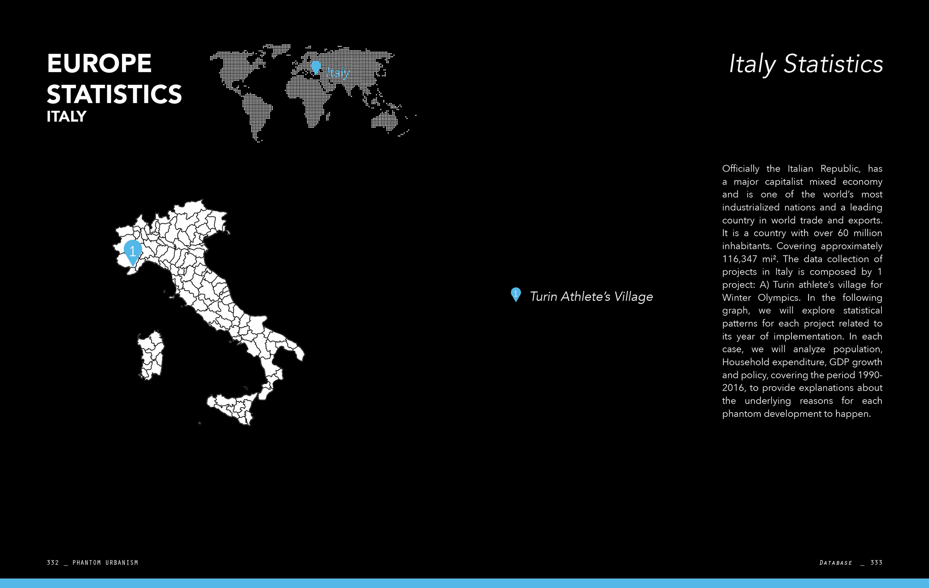Click page number 333 in footer

coord(876,563)
